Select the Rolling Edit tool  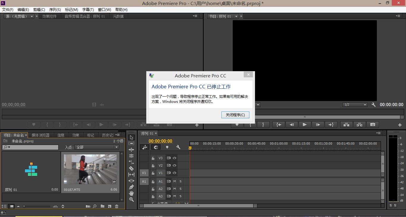click(x=131, y=156)
